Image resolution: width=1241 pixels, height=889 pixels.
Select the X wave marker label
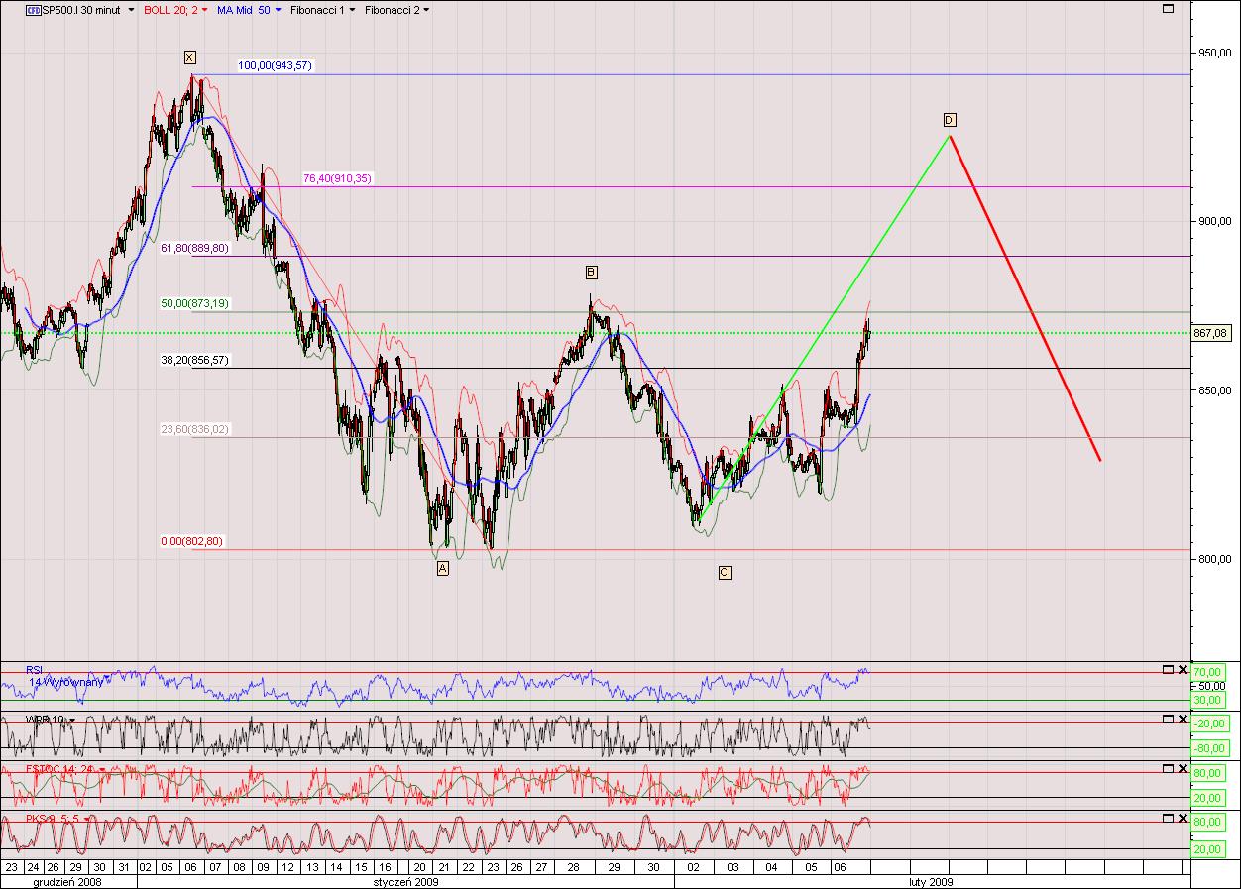tap(189, 57)
